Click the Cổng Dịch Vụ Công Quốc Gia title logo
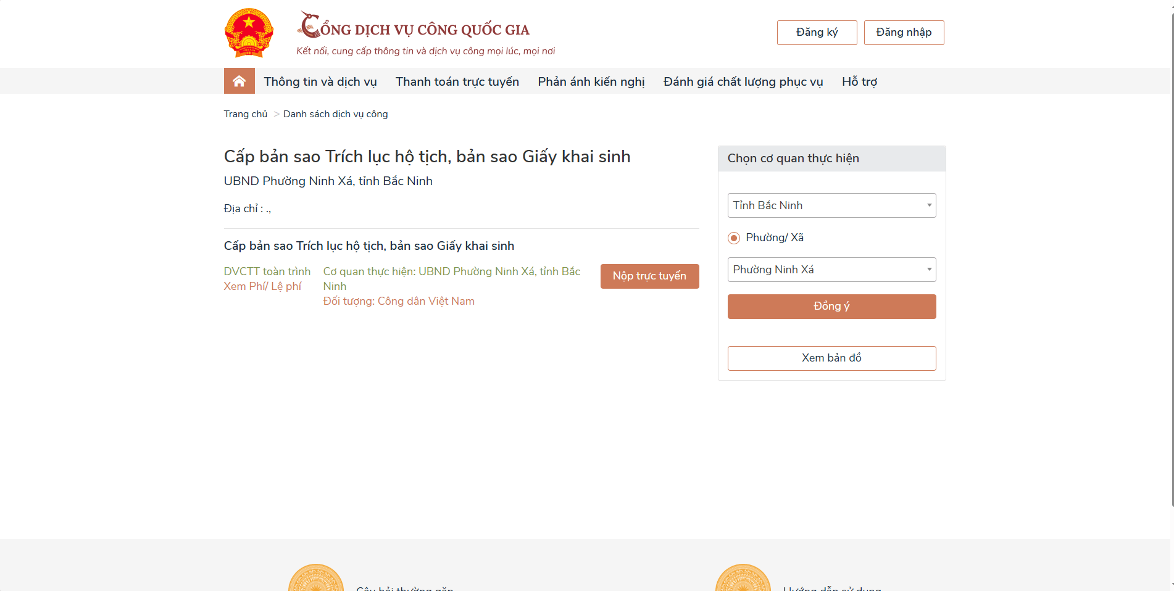This screenshot has height=591, width=1174. pyautogui.click(x=414, y=27)
